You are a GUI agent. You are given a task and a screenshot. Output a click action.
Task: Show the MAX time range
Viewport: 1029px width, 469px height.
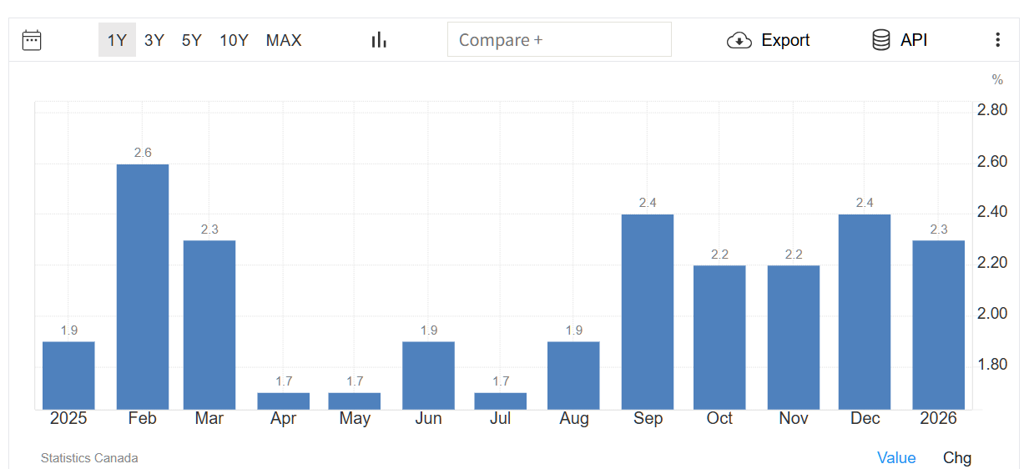[x=284, y=40]
